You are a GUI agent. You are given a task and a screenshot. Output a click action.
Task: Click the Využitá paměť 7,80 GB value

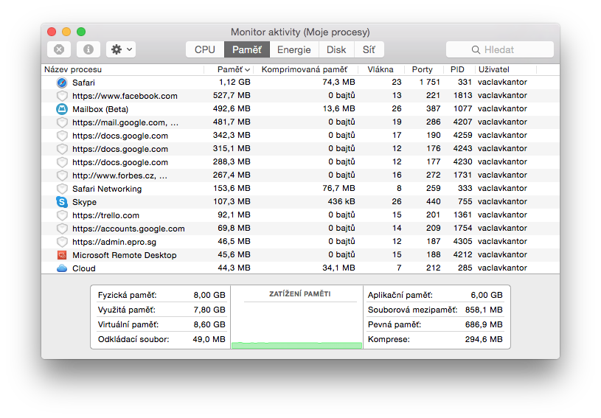(x=209, y=310)
